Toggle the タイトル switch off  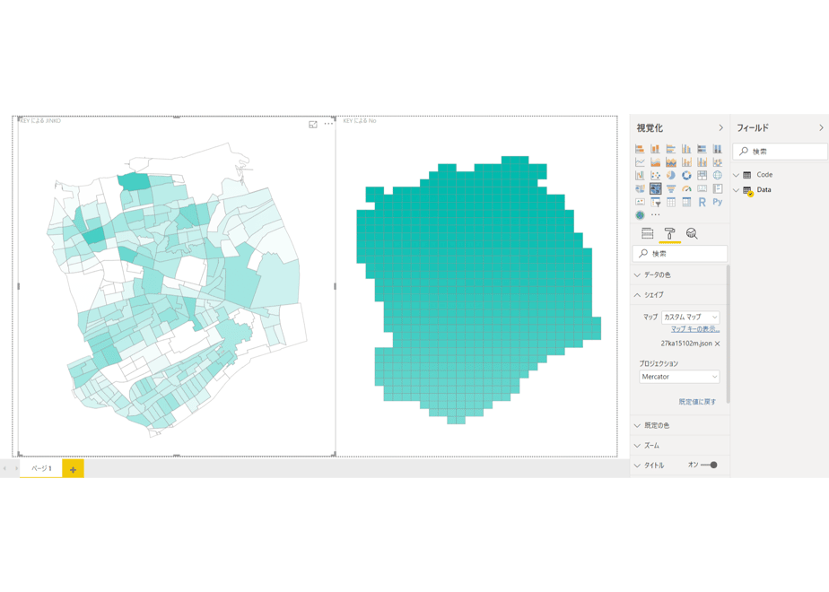pyautogui.click(x=709, y=466)
